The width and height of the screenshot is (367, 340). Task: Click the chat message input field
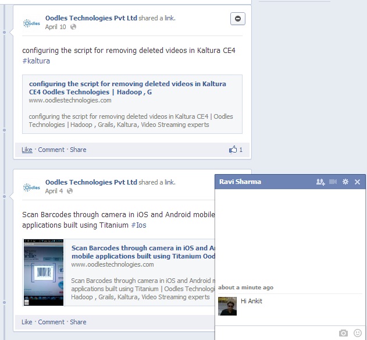point(276,333)
